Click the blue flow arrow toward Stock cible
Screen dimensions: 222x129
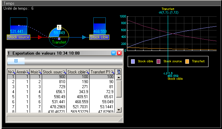(x=84, y=37)
